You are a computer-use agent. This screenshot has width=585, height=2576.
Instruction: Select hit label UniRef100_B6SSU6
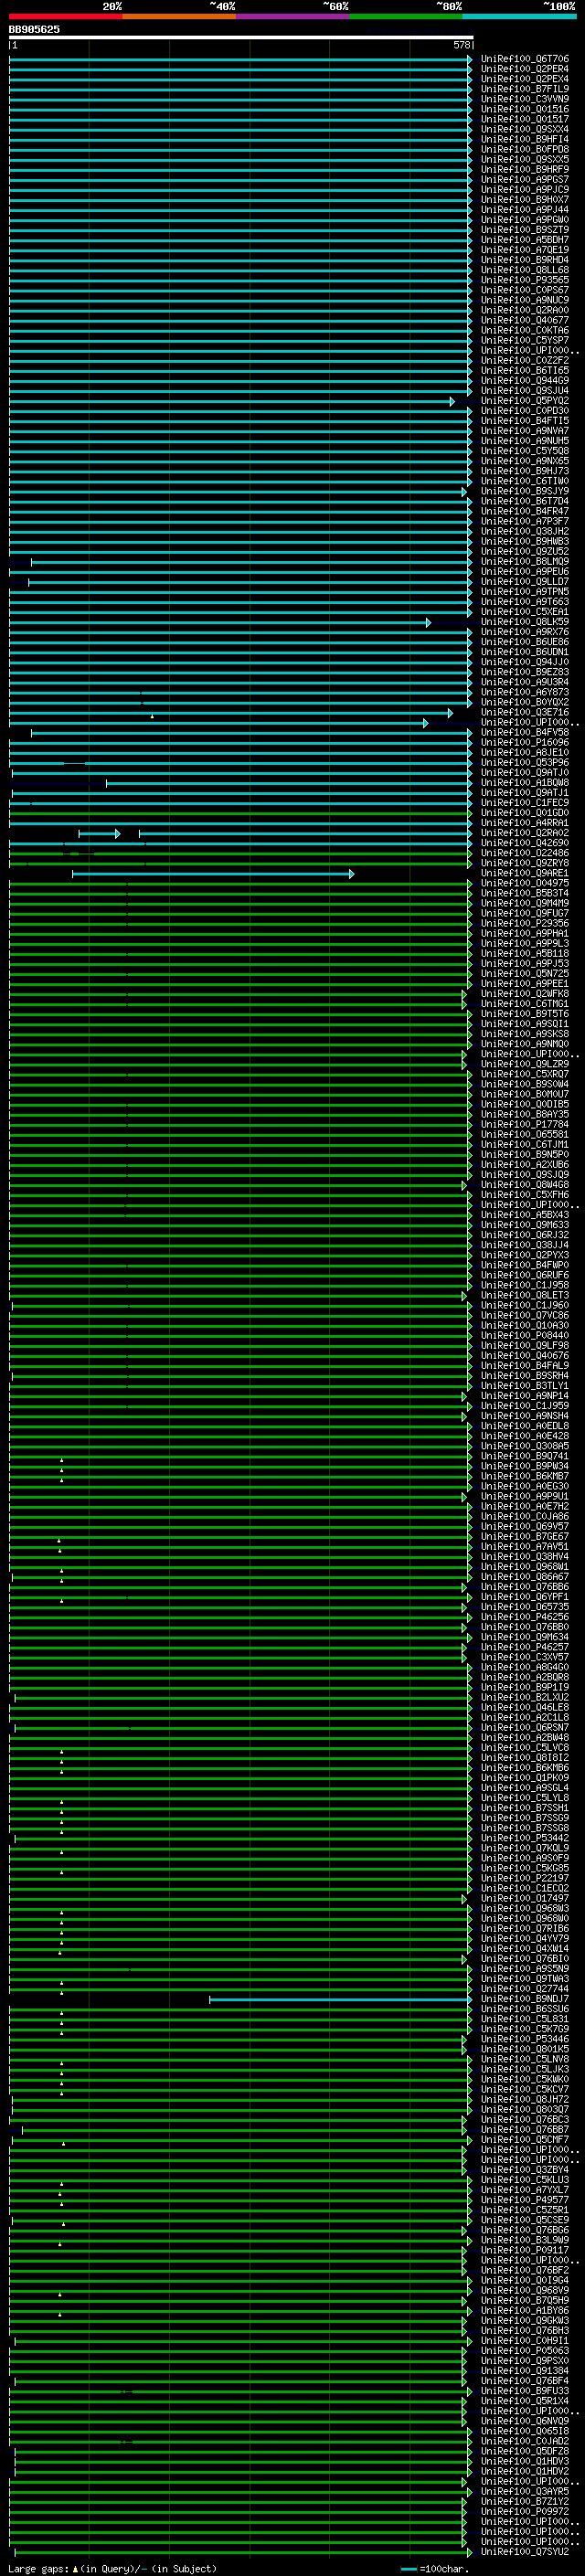(525, 2009)
